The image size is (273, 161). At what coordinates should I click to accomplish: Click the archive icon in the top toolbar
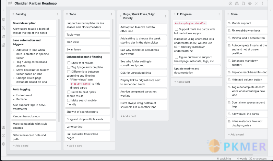237,3
